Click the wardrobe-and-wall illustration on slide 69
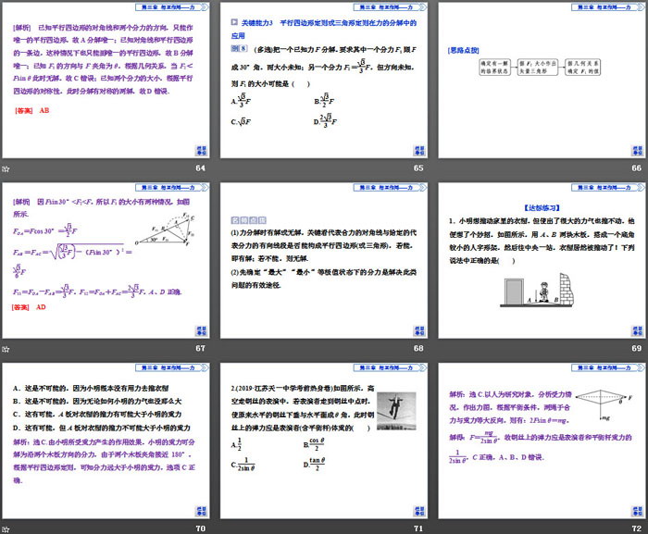The width and height of the screenshot is (648, 534). coord(537,290)
